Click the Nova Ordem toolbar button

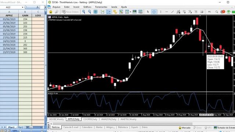70,12
